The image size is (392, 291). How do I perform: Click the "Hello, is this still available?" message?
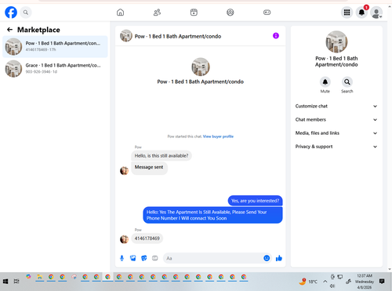click(x=162, y=156)
